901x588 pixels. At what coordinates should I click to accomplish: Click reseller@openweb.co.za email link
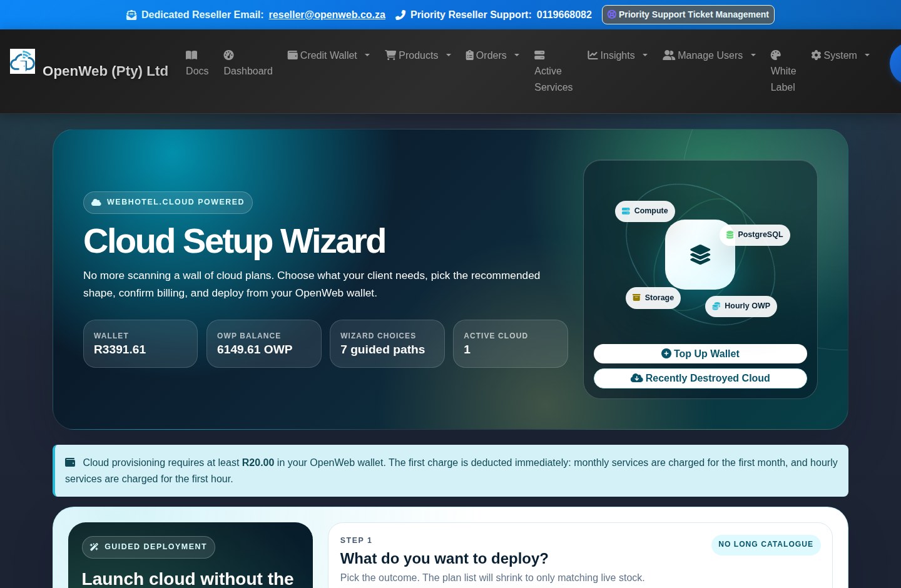[x=327, y=15]
